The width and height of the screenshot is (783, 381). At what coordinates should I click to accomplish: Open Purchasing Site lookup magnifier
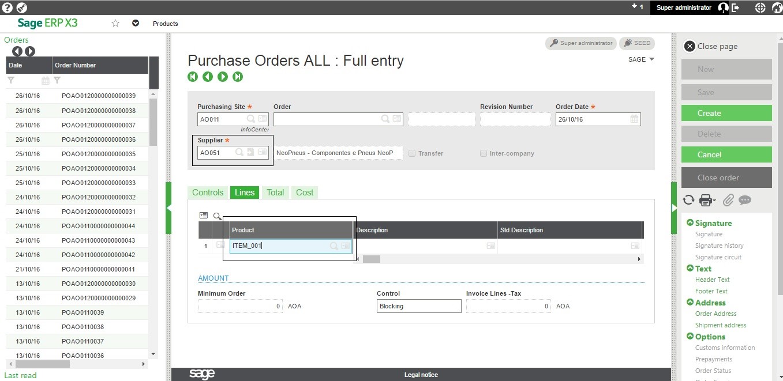point(251,119)
